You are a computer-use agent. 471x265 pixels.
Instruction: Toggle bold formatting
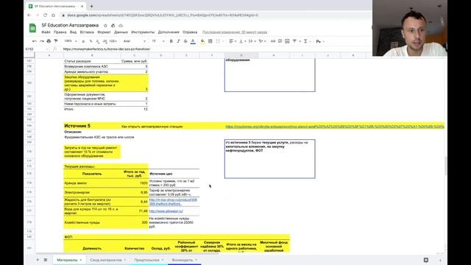coord(171,41)
